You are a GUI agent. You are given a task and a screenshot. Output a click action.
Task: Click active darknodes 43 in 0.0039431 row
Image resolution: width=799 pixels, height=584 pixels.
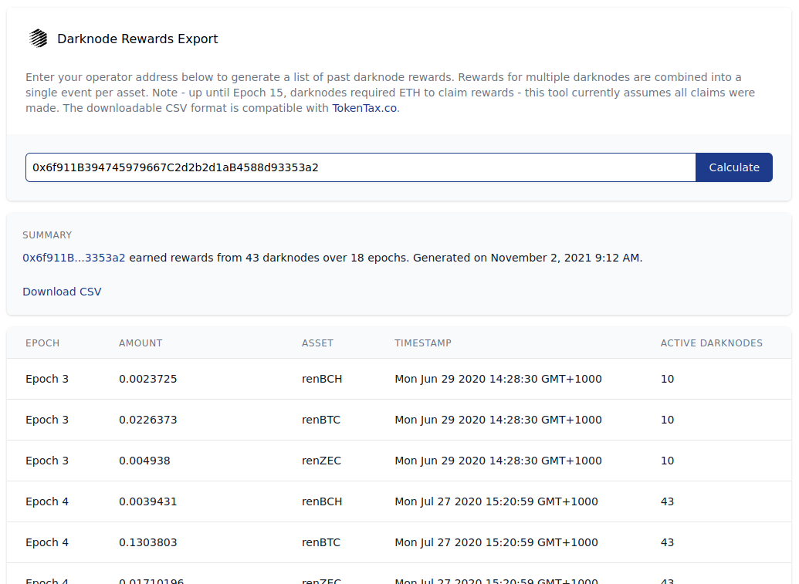coord(667,501)
